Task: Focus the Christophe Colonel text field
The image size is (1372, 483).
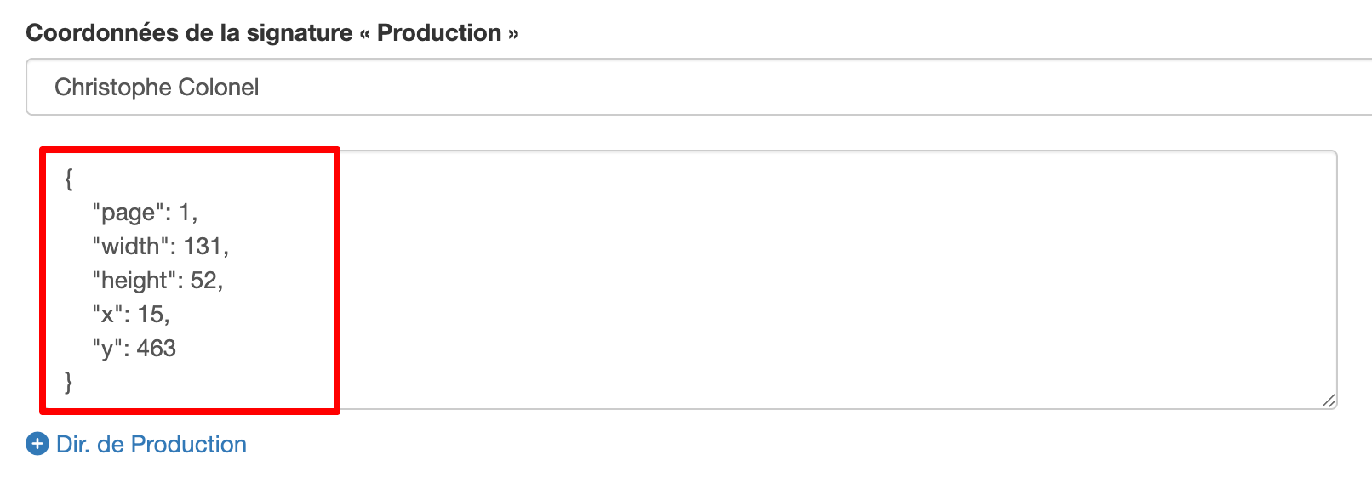Action: (699, 87)
